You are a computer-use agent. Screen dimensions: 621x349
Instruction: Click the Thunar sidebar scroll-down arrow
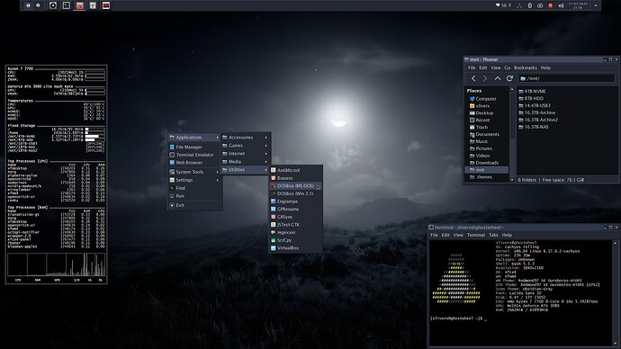pyautogui.click(x=512, y=180)
